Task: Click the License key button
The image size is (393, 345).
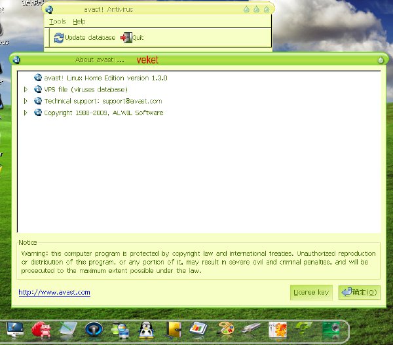Action: 311,293
